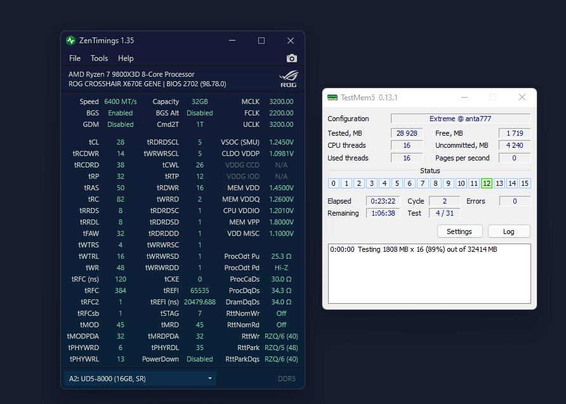Click the ProcOdt Pd value Hi-Z
This screenshot has height=404, width=566.
(281, 268)
